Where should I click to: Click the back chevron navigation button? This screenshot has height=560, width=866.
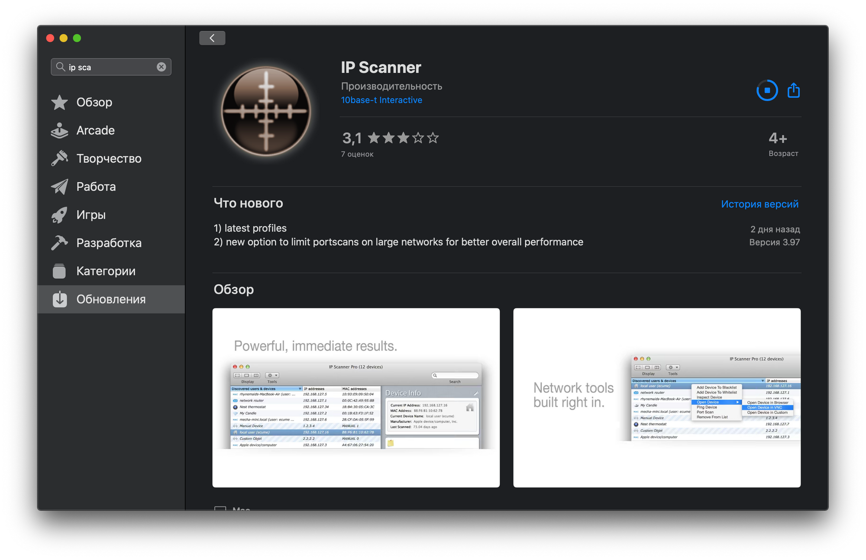pos(212,38)
